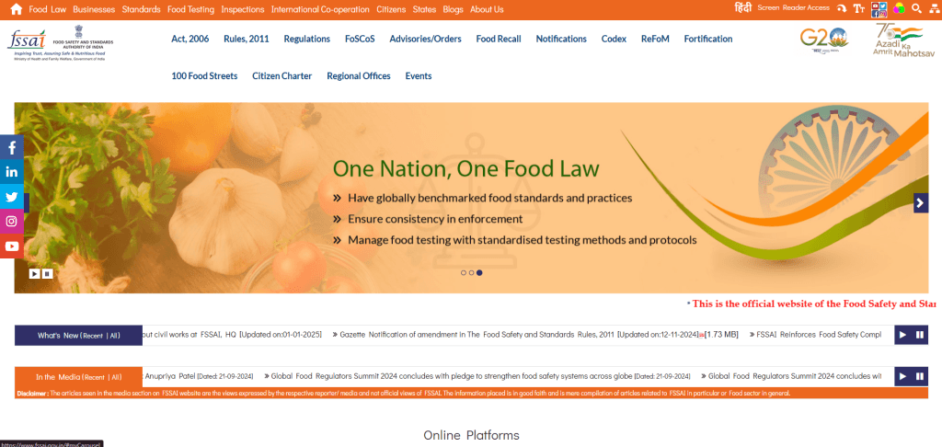The height and width of the screenshot is (447, 942).
Task: Open the Inspections menu
Action: pyautogui.click(x=243, y=9)
